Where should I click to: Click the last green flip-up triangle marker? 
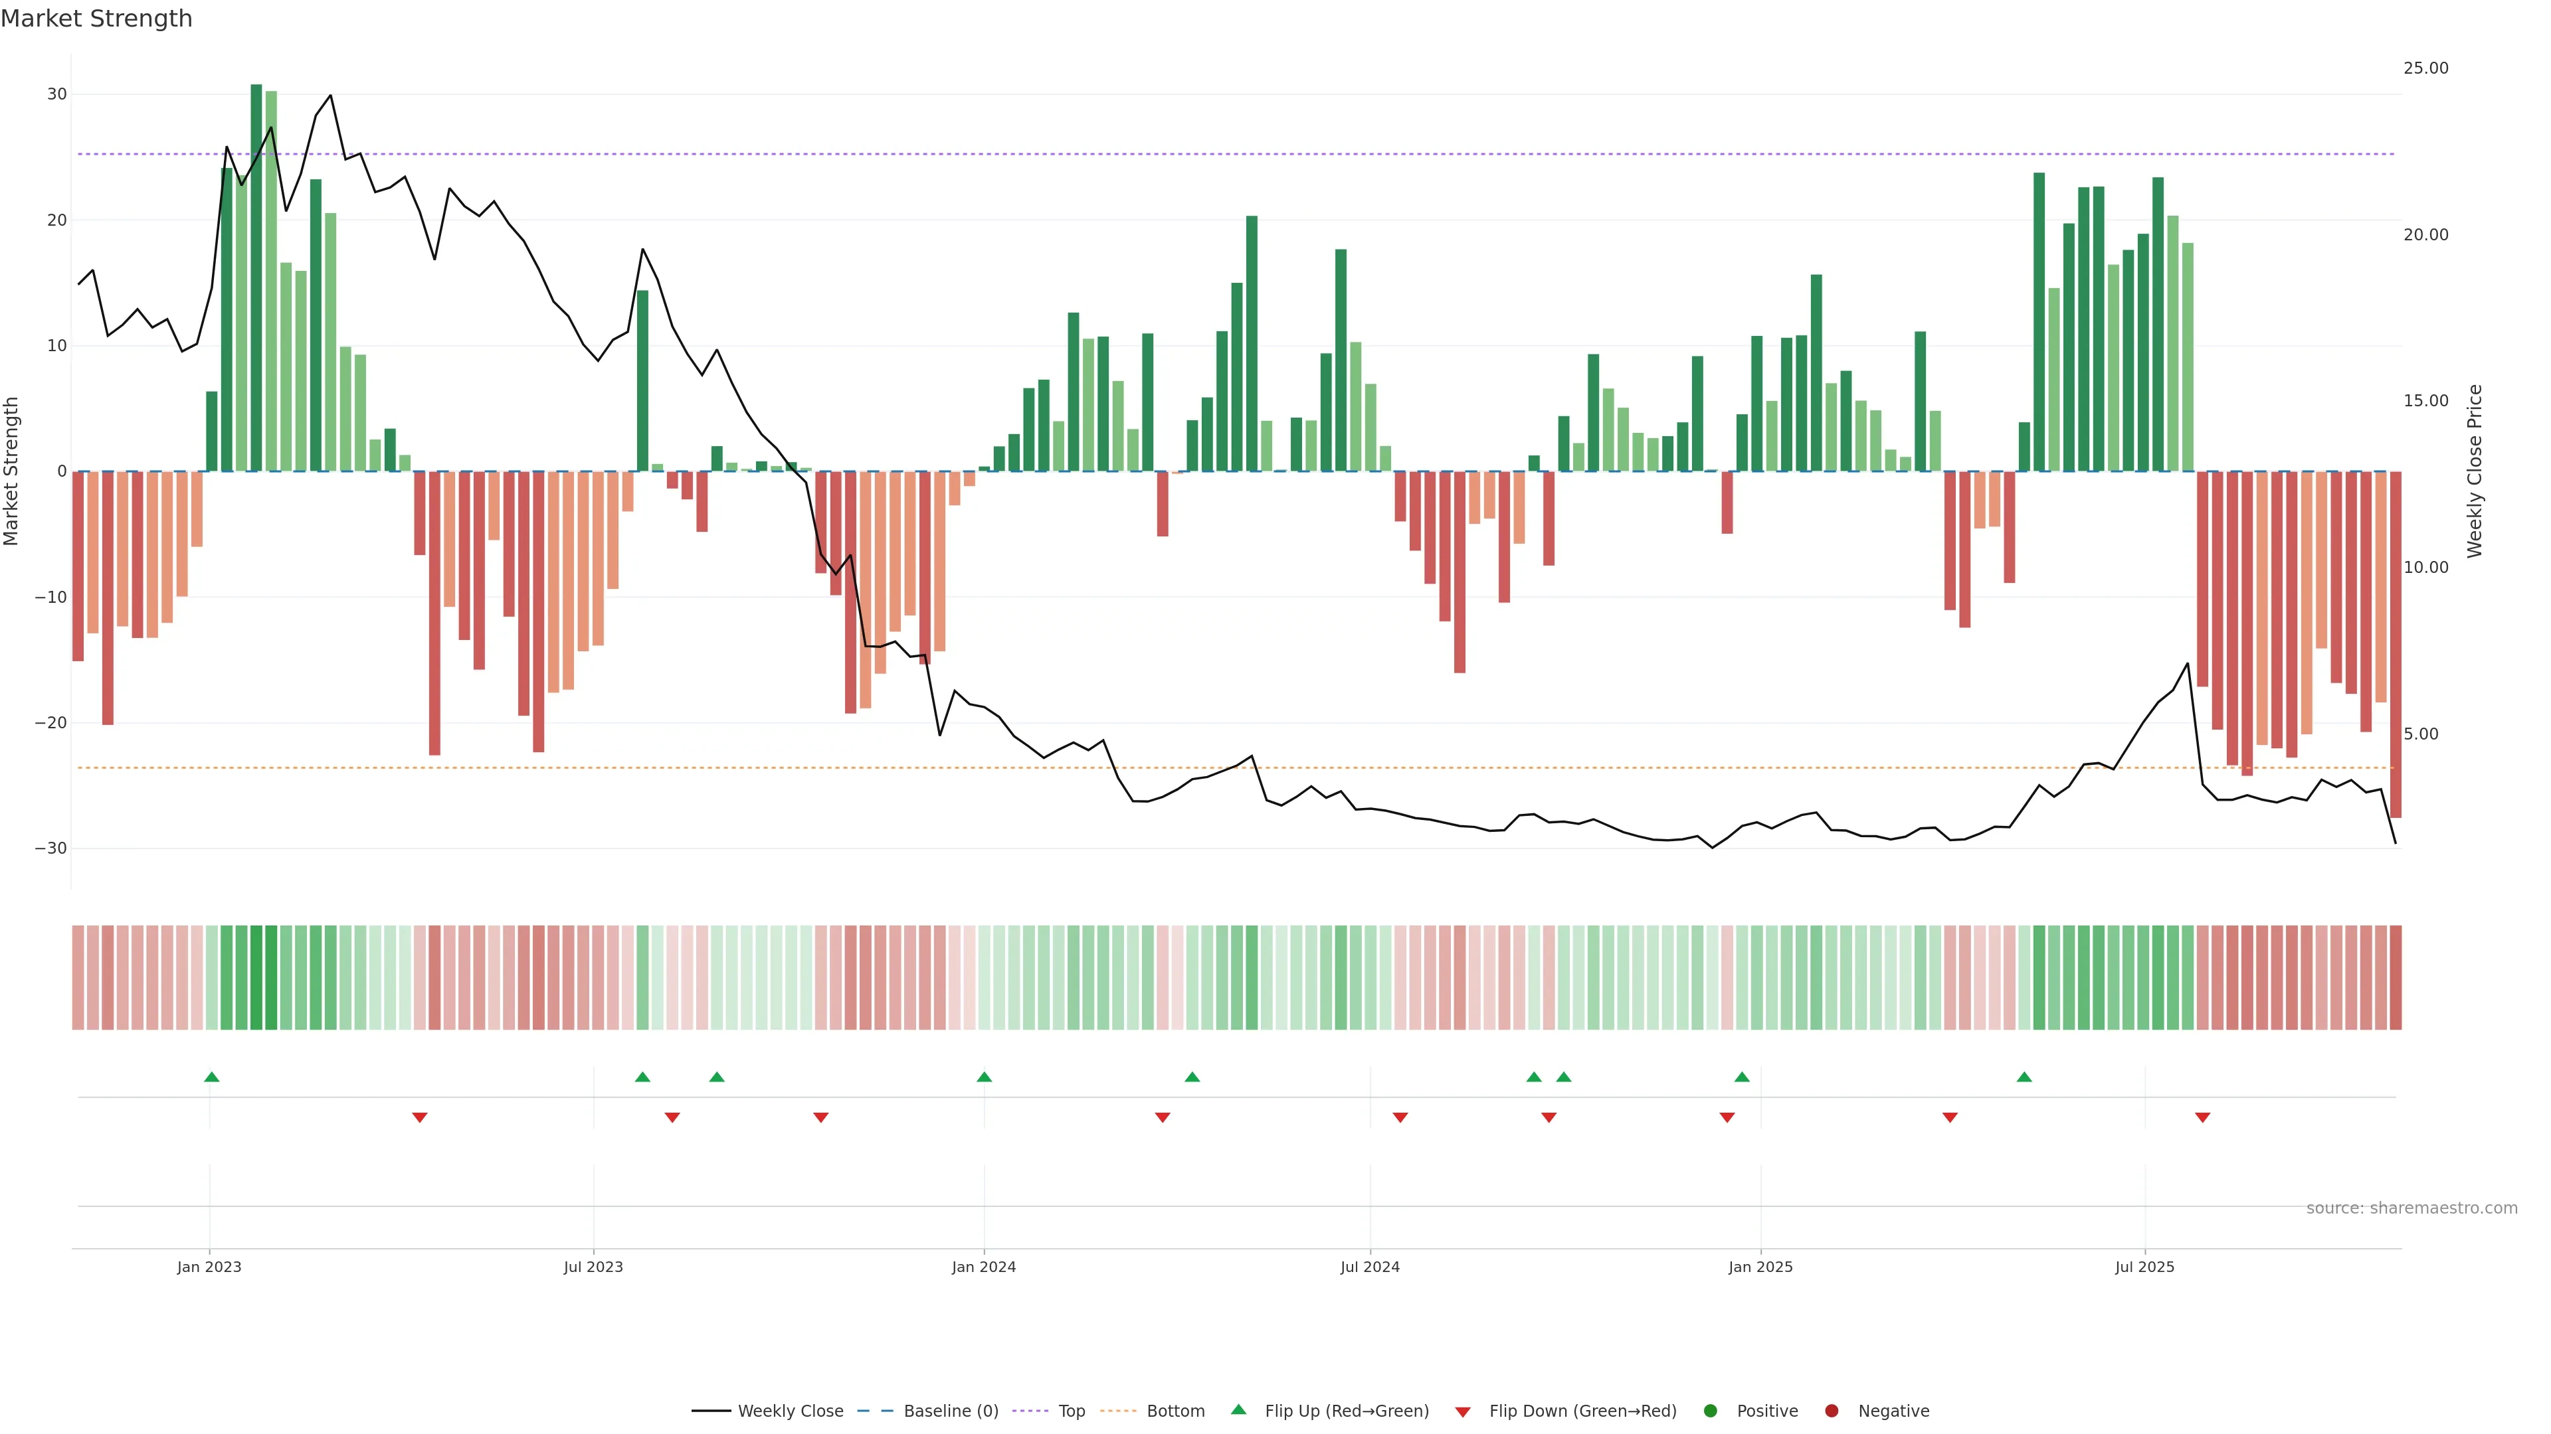coord(2024,1077)
